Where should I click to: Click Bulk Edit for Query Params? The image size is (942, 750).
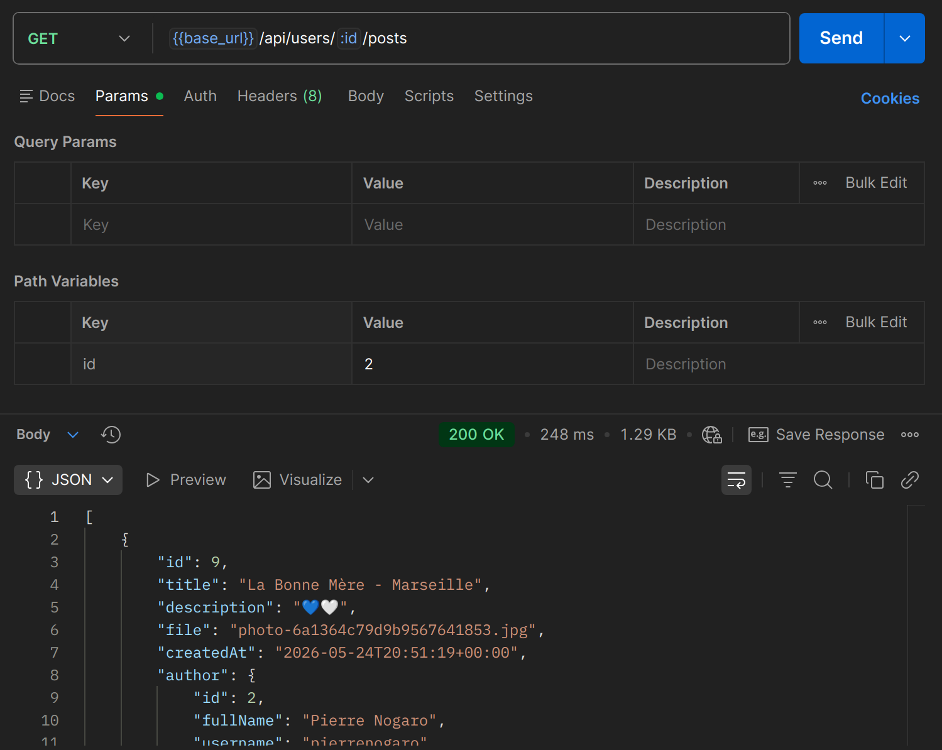point(876,183)
